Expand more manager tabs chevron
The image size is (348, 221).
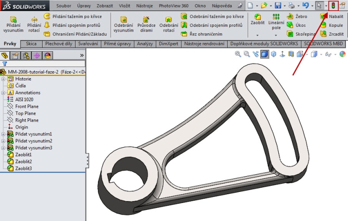point(82,55)
